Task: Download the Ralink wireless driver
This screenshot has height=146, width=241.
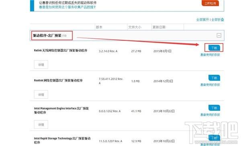Action: [x=214, y=48]
